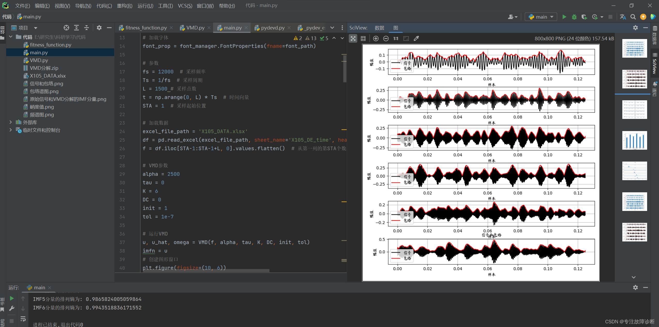Collapse the 代码 project folder
This screenshot has height=327, width=659.
(x=11, y=37)
